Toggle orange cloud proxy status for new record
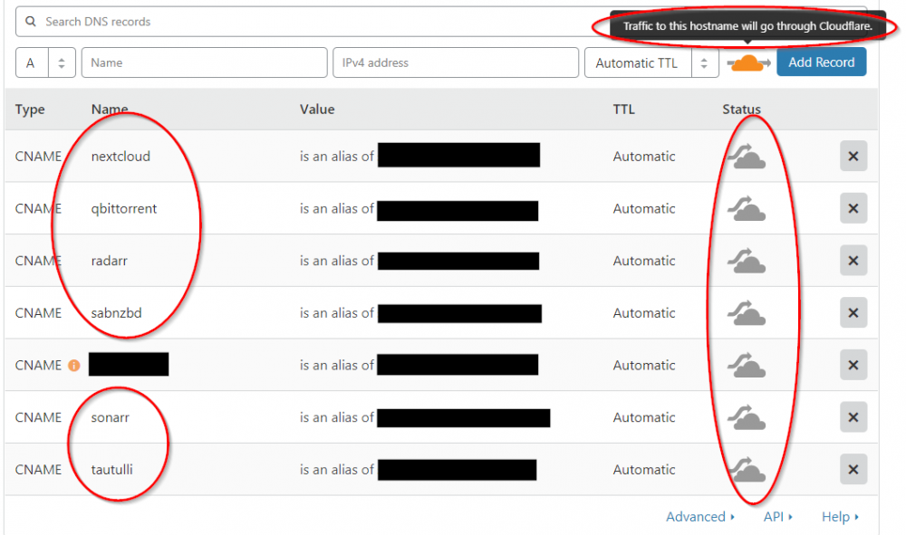Screen dimensions: 906x535 coord(748,62)
